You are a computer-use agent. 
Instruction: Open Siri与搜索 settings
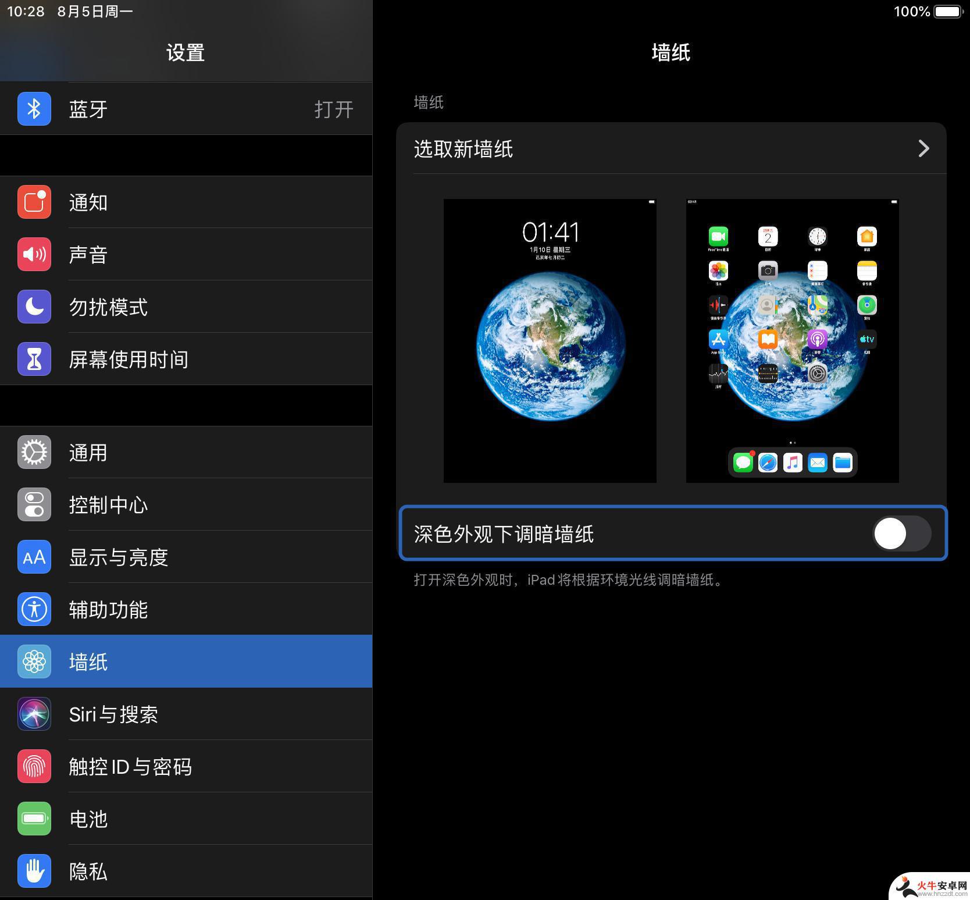186,714
